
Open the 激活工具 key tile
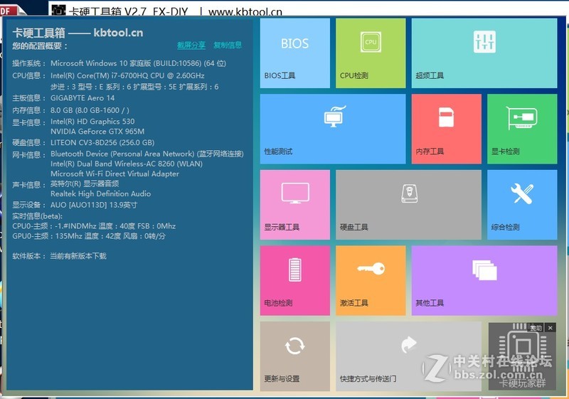tap(371, 280)
